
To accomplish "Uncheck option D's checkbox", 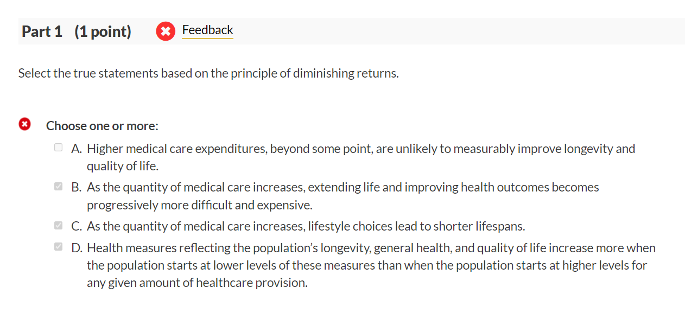I will click(58, 247).
